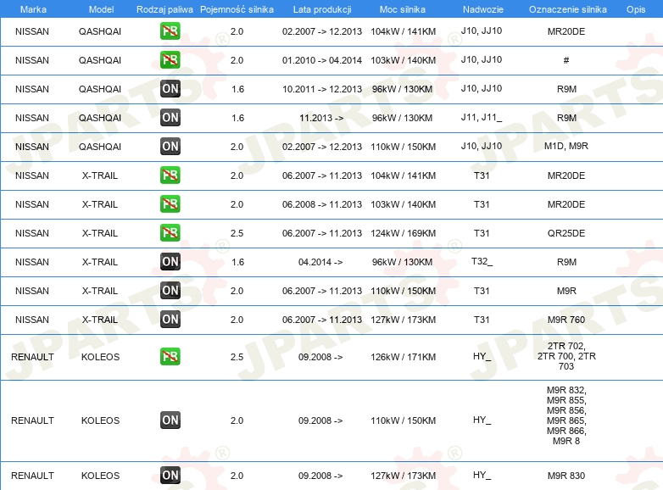Select the date range 06.2008 -> 11.2013
The width and height of the screenshot is (663, 490).
click(322, 204)
